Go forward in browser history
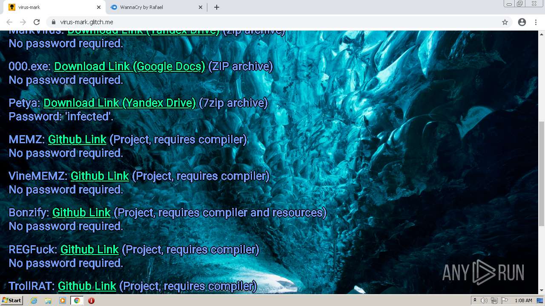 pos(23,22)
